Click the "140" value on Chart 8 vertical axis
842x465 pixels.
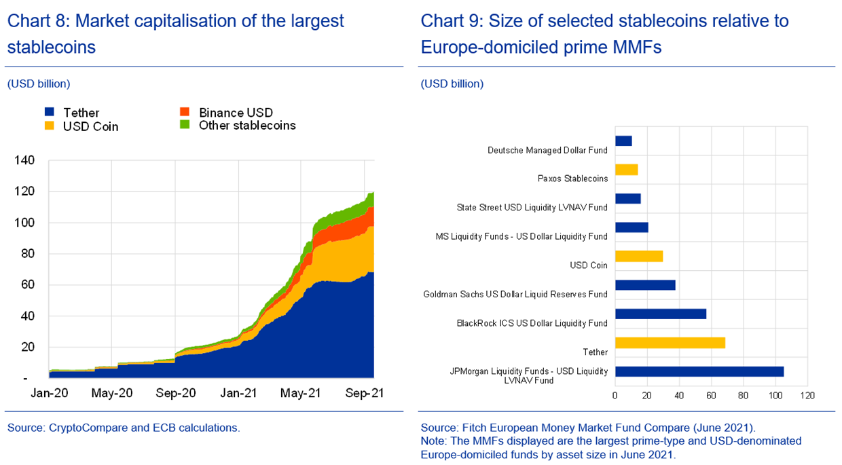(x=24, y=161)
